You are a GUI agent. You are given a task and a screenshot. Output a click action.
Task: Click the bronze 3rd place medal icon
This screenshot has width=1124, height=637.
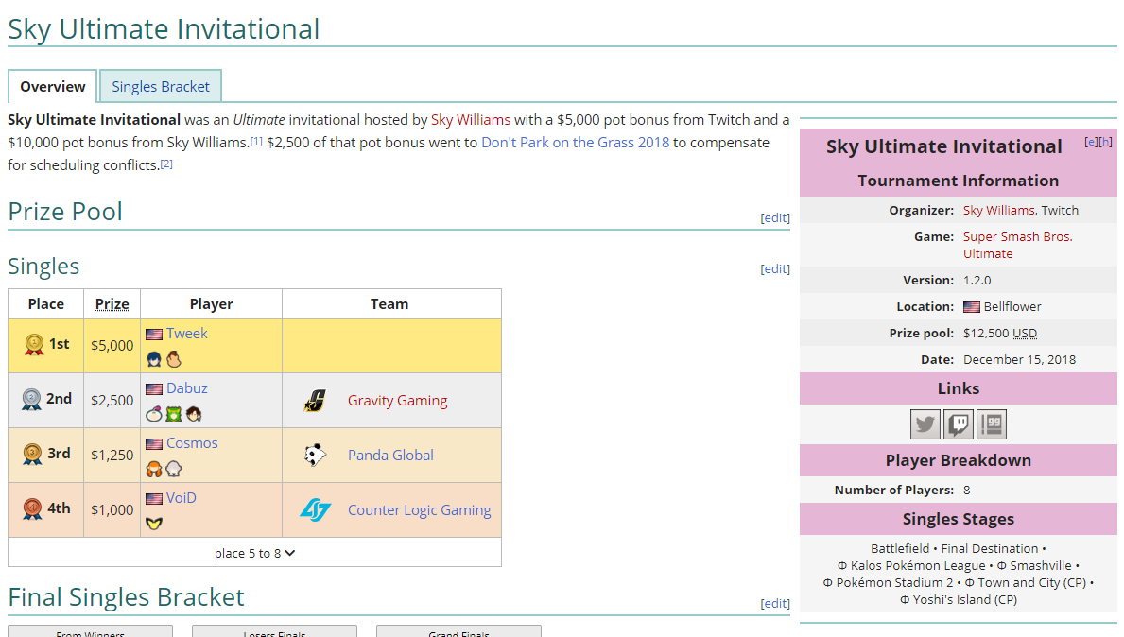(32, 455)
